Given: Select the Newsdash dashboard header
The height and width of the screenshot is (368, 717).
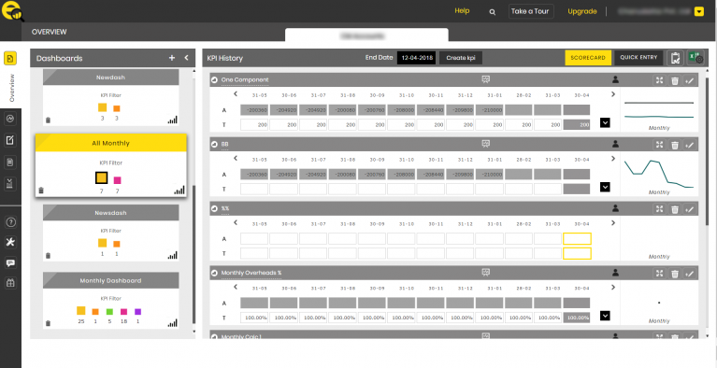Looking at the screenshot, I should coord(110,213).
